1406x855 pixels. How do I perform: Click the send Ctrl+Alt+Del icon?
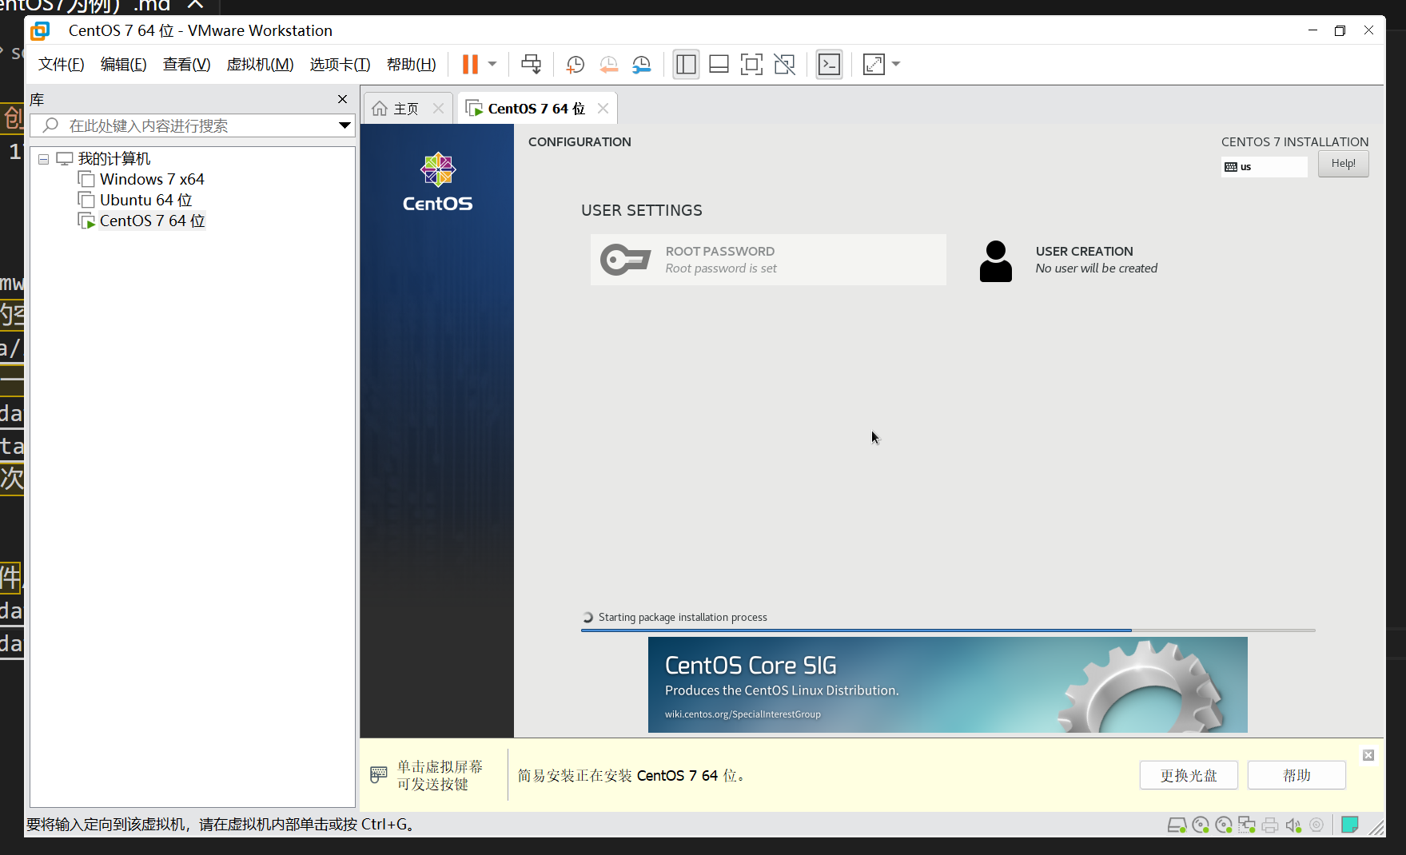(531, 64)
